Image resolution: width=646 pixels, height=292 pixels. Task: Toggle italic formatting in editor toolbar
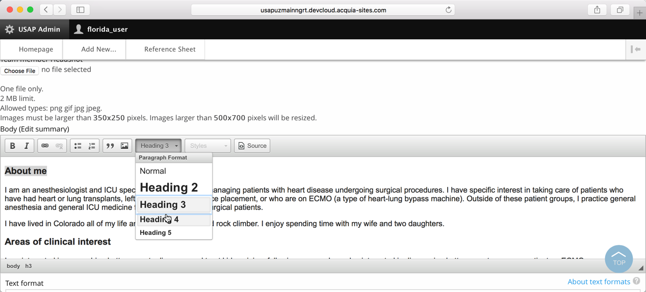point(27,146)
